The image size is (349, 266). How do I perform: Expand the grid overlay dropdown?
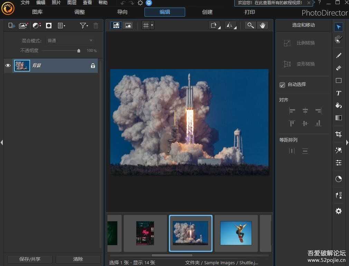152,25
